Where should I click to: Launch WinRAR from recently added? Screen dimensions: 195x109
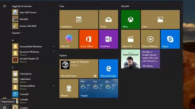34,19
